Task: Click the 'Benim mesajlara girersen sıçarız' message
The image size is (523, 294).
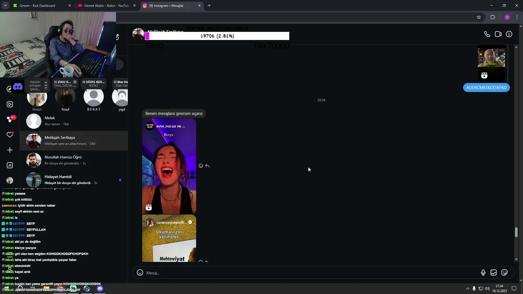Action: click(174, 114)
